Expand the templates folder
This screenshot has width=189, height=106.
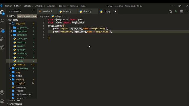(12, 35)
